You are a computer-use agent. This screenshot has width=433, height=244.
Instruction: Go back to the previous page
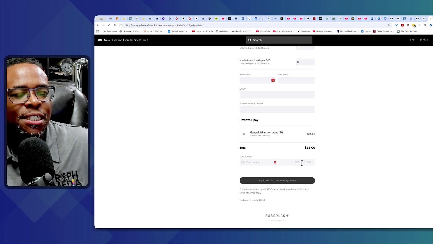(x=98, y=25)
